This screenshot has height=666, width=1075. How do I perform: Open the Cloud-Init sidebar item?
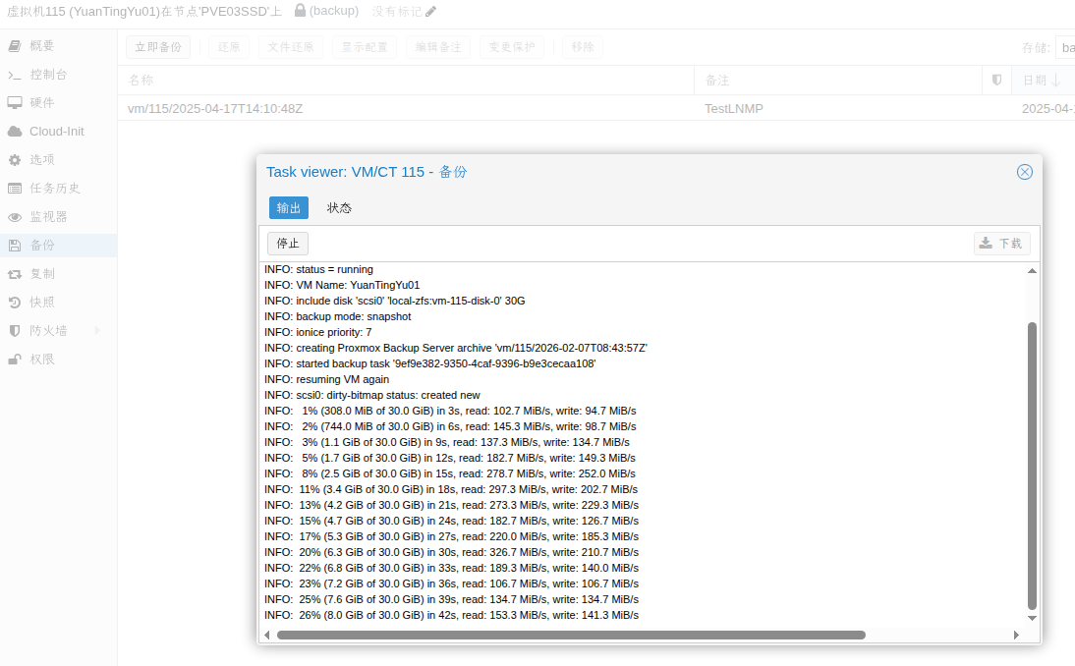click(x=56, y=132)
